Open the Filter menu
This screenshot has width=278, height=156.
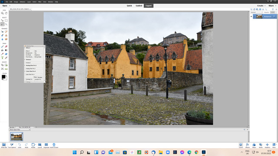40,2
